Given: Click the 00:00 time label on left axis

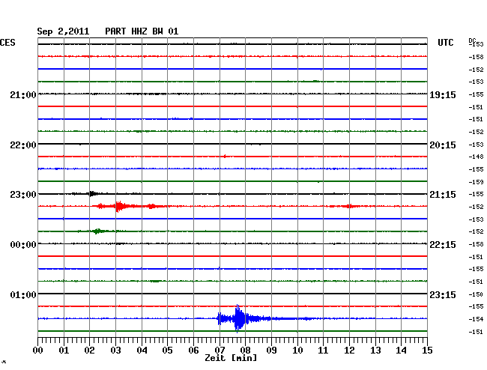Looking at the screenshot, I should click(23, 245).
